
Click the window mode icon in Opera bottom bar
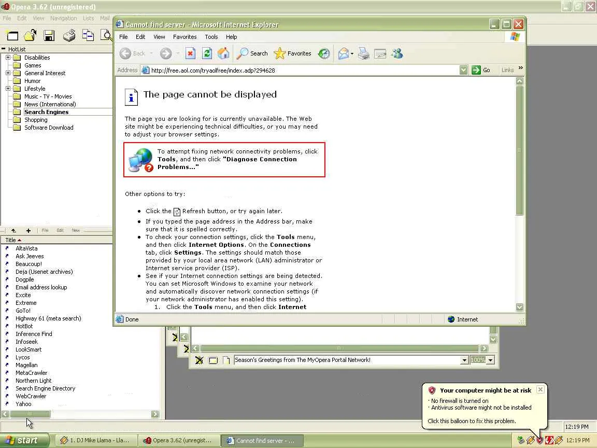tap(213, 360)
